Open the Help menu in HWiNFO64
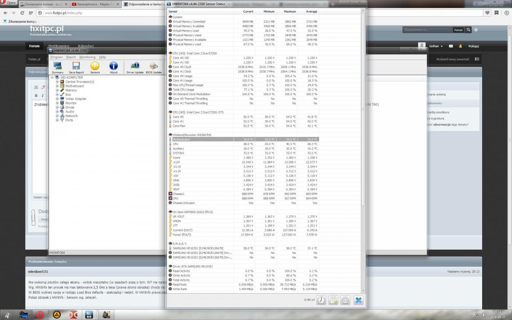This screenshot has height=320, width=512. pyautogui.click(x=102, y=57)
